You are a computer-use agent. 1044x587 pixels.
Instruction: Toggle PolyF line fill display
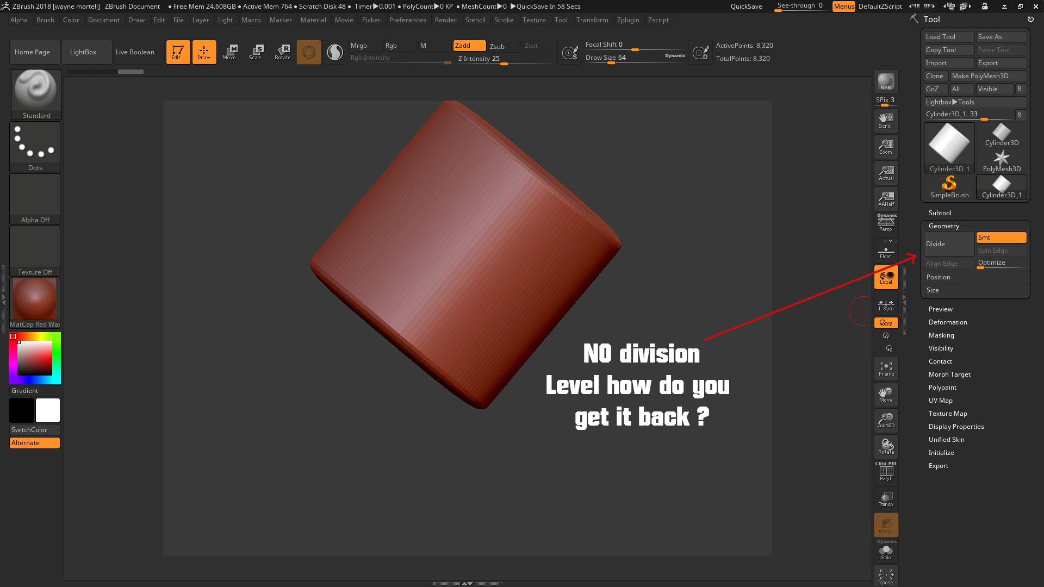click(x=886, y=472)
